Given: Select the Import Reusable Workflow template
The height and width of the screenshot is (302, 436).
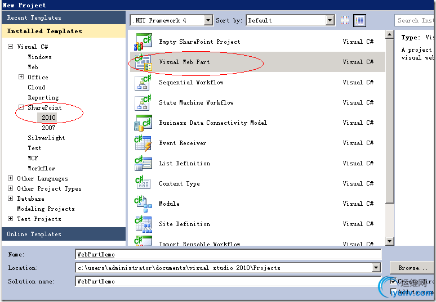Looking at the screenshot, I should pyautogui.click(x=257, y=241).
